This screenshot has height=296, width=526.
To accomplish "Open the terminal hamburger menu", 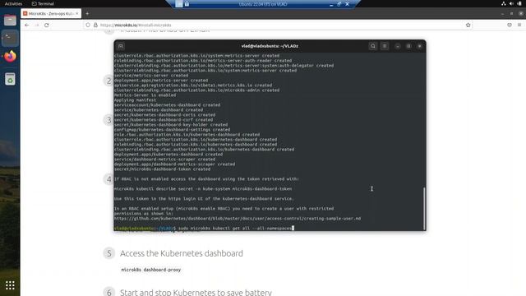I will point(385,46).
